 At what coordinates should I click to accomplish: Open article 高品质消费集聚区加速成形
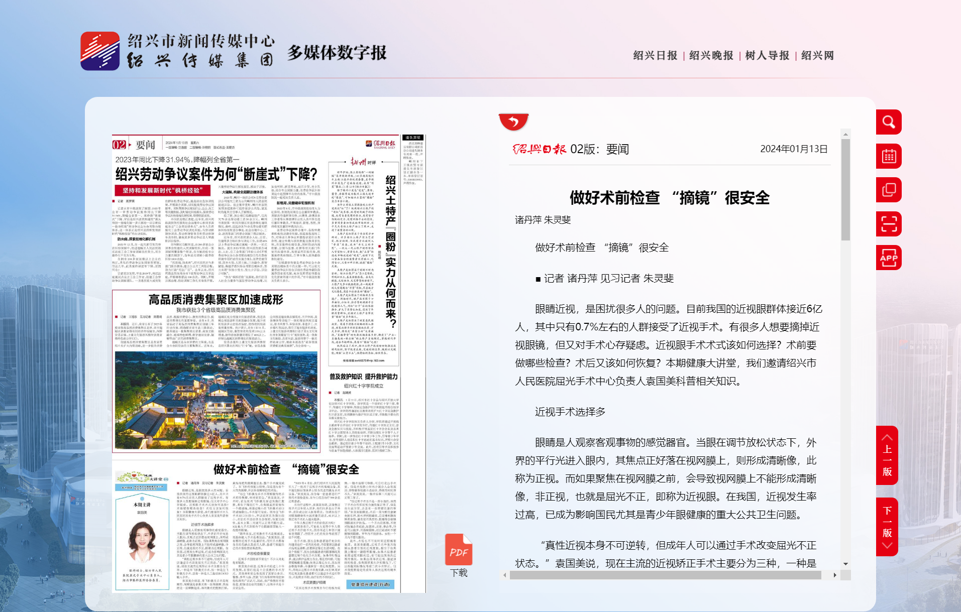click(x=216, y=300)
